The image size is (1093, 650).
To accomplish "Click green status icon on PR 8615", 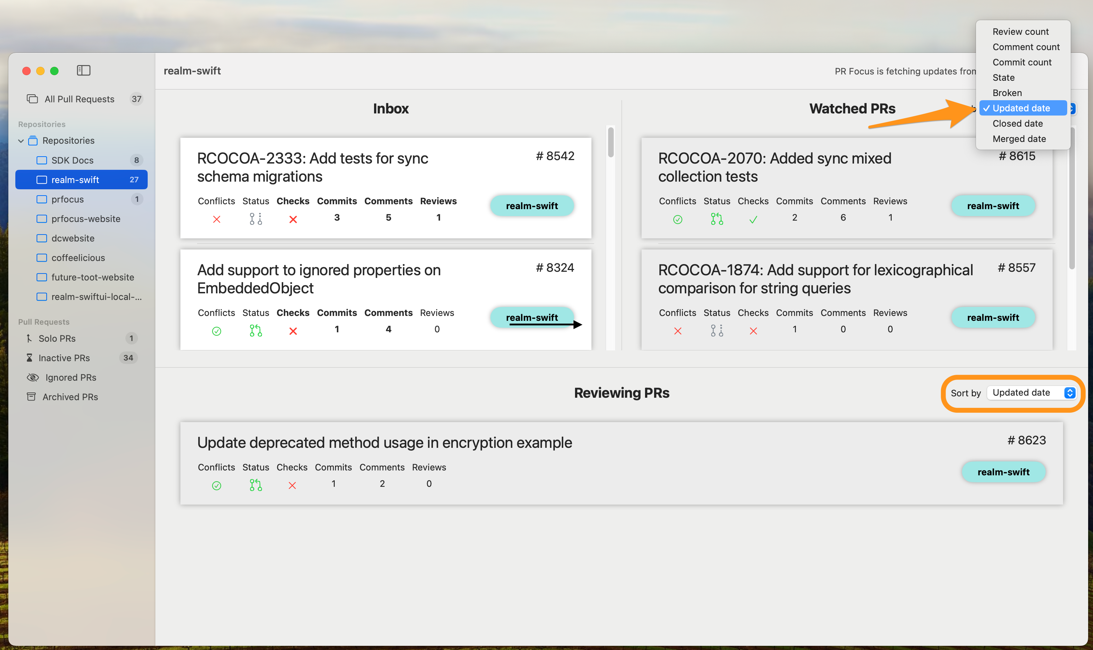I will [717, 219].
